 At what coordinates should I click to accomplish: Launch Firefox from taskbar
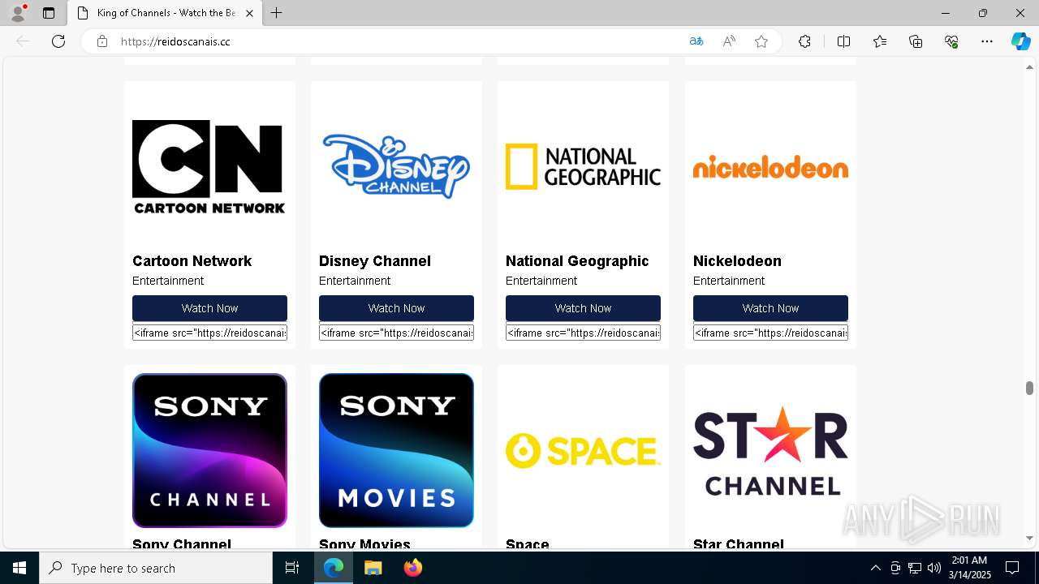(x=412, y=568)
